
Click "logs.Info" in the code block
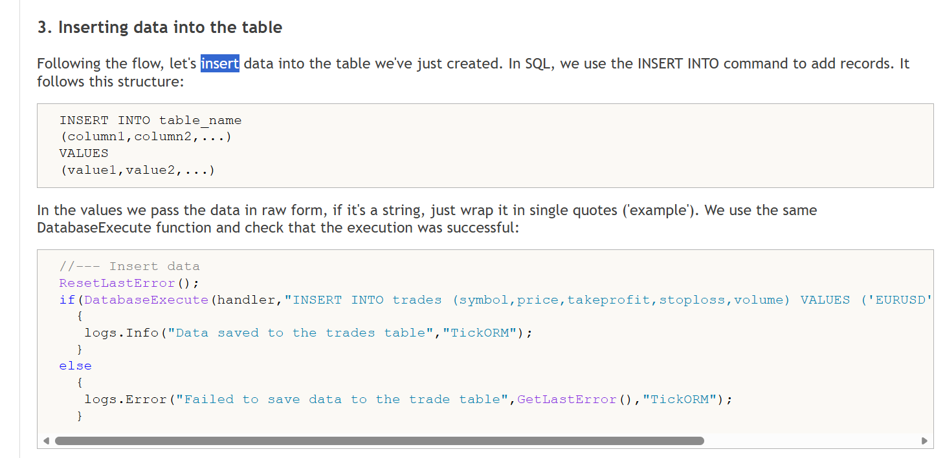122,333
